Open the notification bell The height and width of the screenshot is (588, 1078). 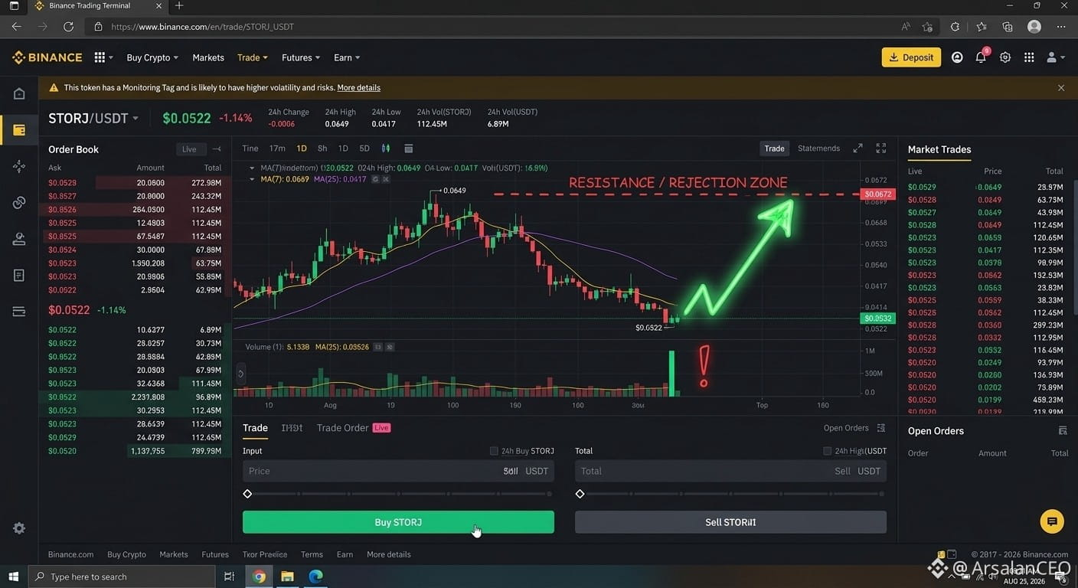[x=981, y=57]
